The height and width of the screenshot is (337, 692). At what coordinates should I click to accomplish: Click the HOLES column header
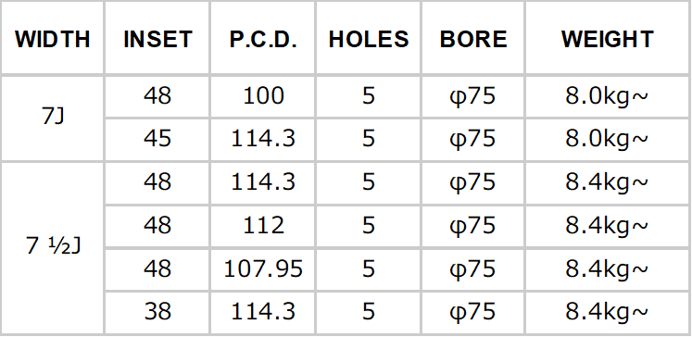[369, 39]
